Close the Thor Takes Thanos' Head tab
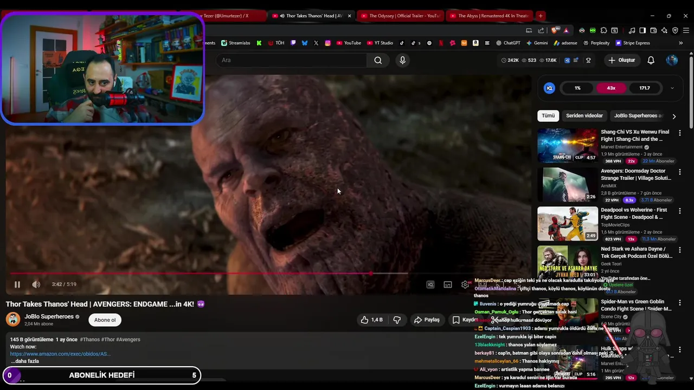 pos(349,16)
